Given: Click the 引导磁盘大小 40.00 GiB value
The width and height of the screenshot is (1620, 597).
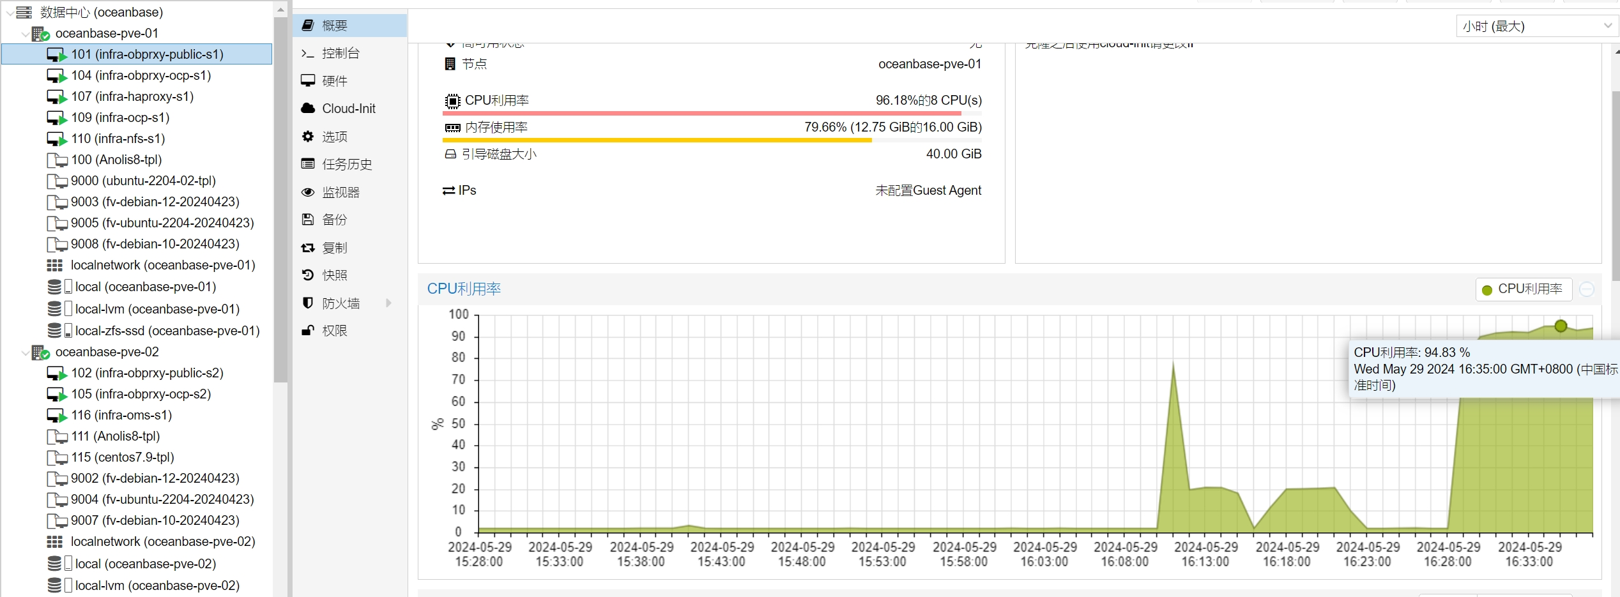Looking at the screenshot, I should [954, 154].
